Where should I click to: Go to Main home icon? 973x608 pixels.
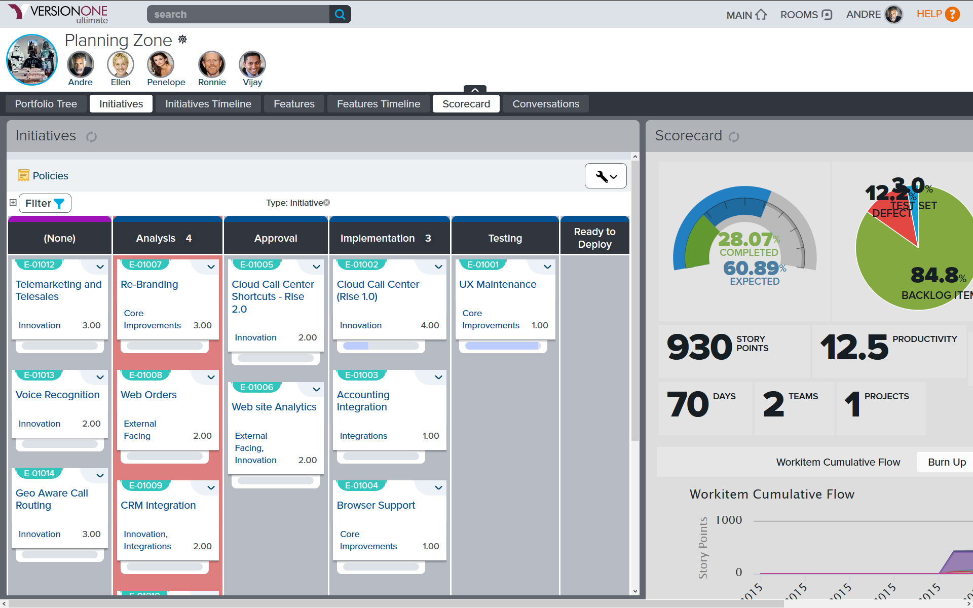(x=761, y=15)
